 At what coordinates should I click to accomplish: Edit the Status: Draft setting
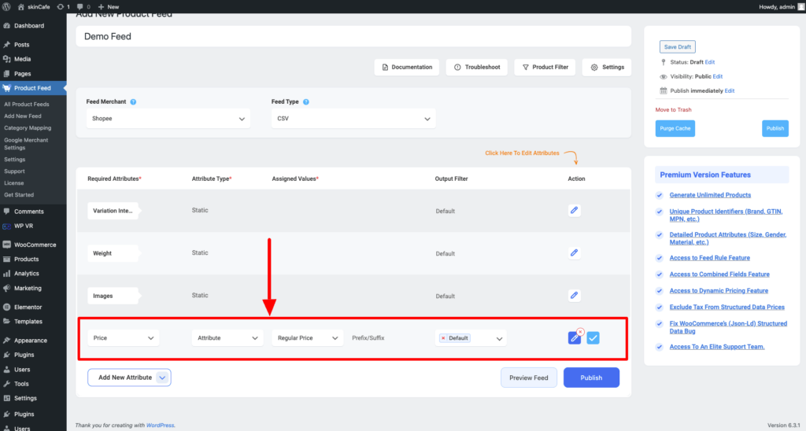[x=710, y=62]
